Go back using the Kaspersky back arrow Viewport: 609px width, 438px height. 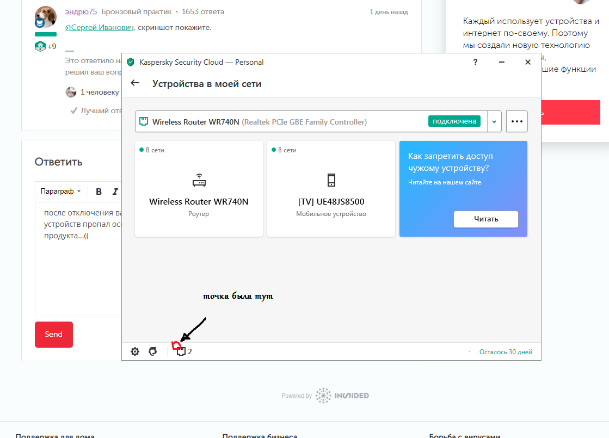click(x=135, y=83)
